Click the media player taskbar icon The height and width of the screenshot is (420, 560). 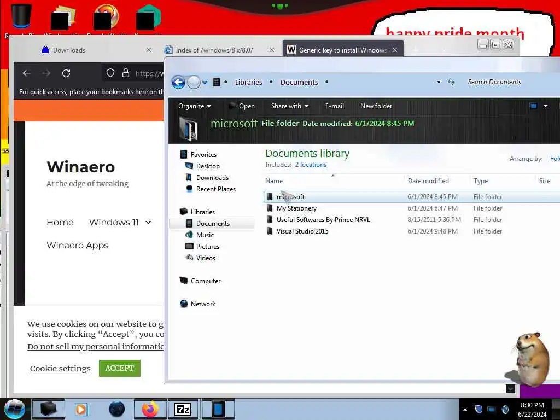click(81, 409)
